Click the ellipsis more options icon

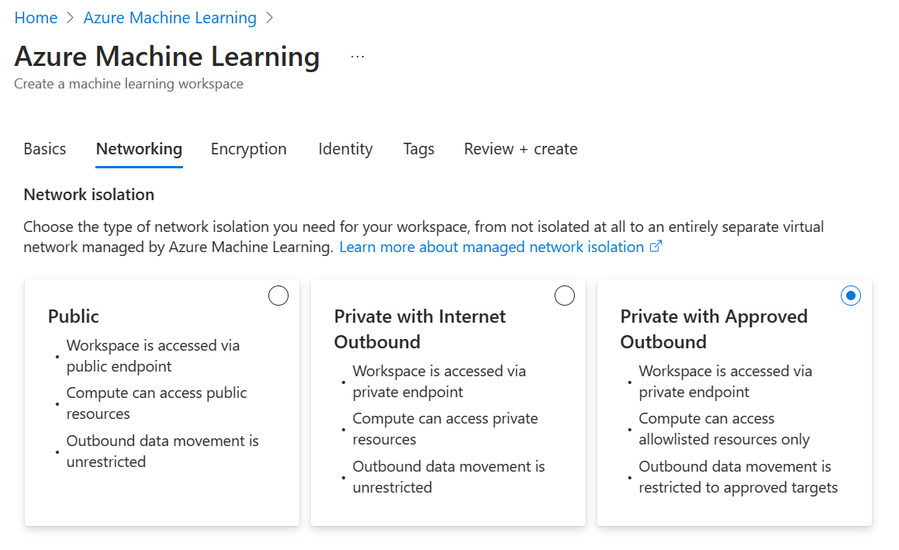(x=357, y=57)
